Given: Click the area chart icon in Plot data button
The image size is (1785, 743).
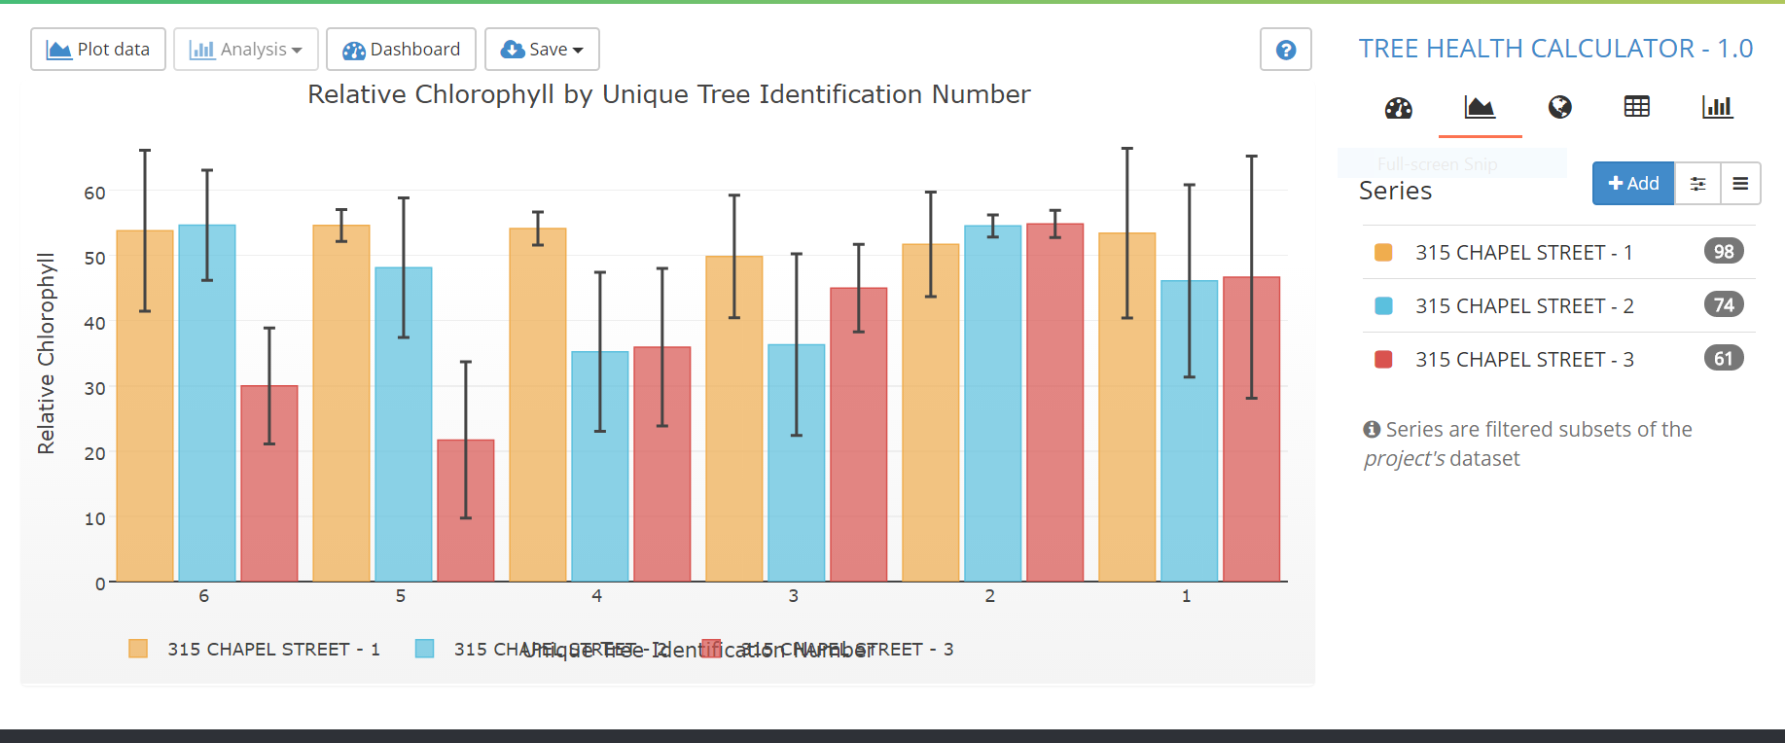Looking at the screenshot, I should coord(59,50).
